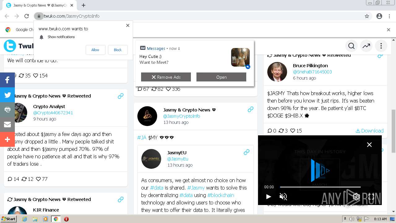
Task: Click retweet count 82 icon
Action: pos(154,89)
